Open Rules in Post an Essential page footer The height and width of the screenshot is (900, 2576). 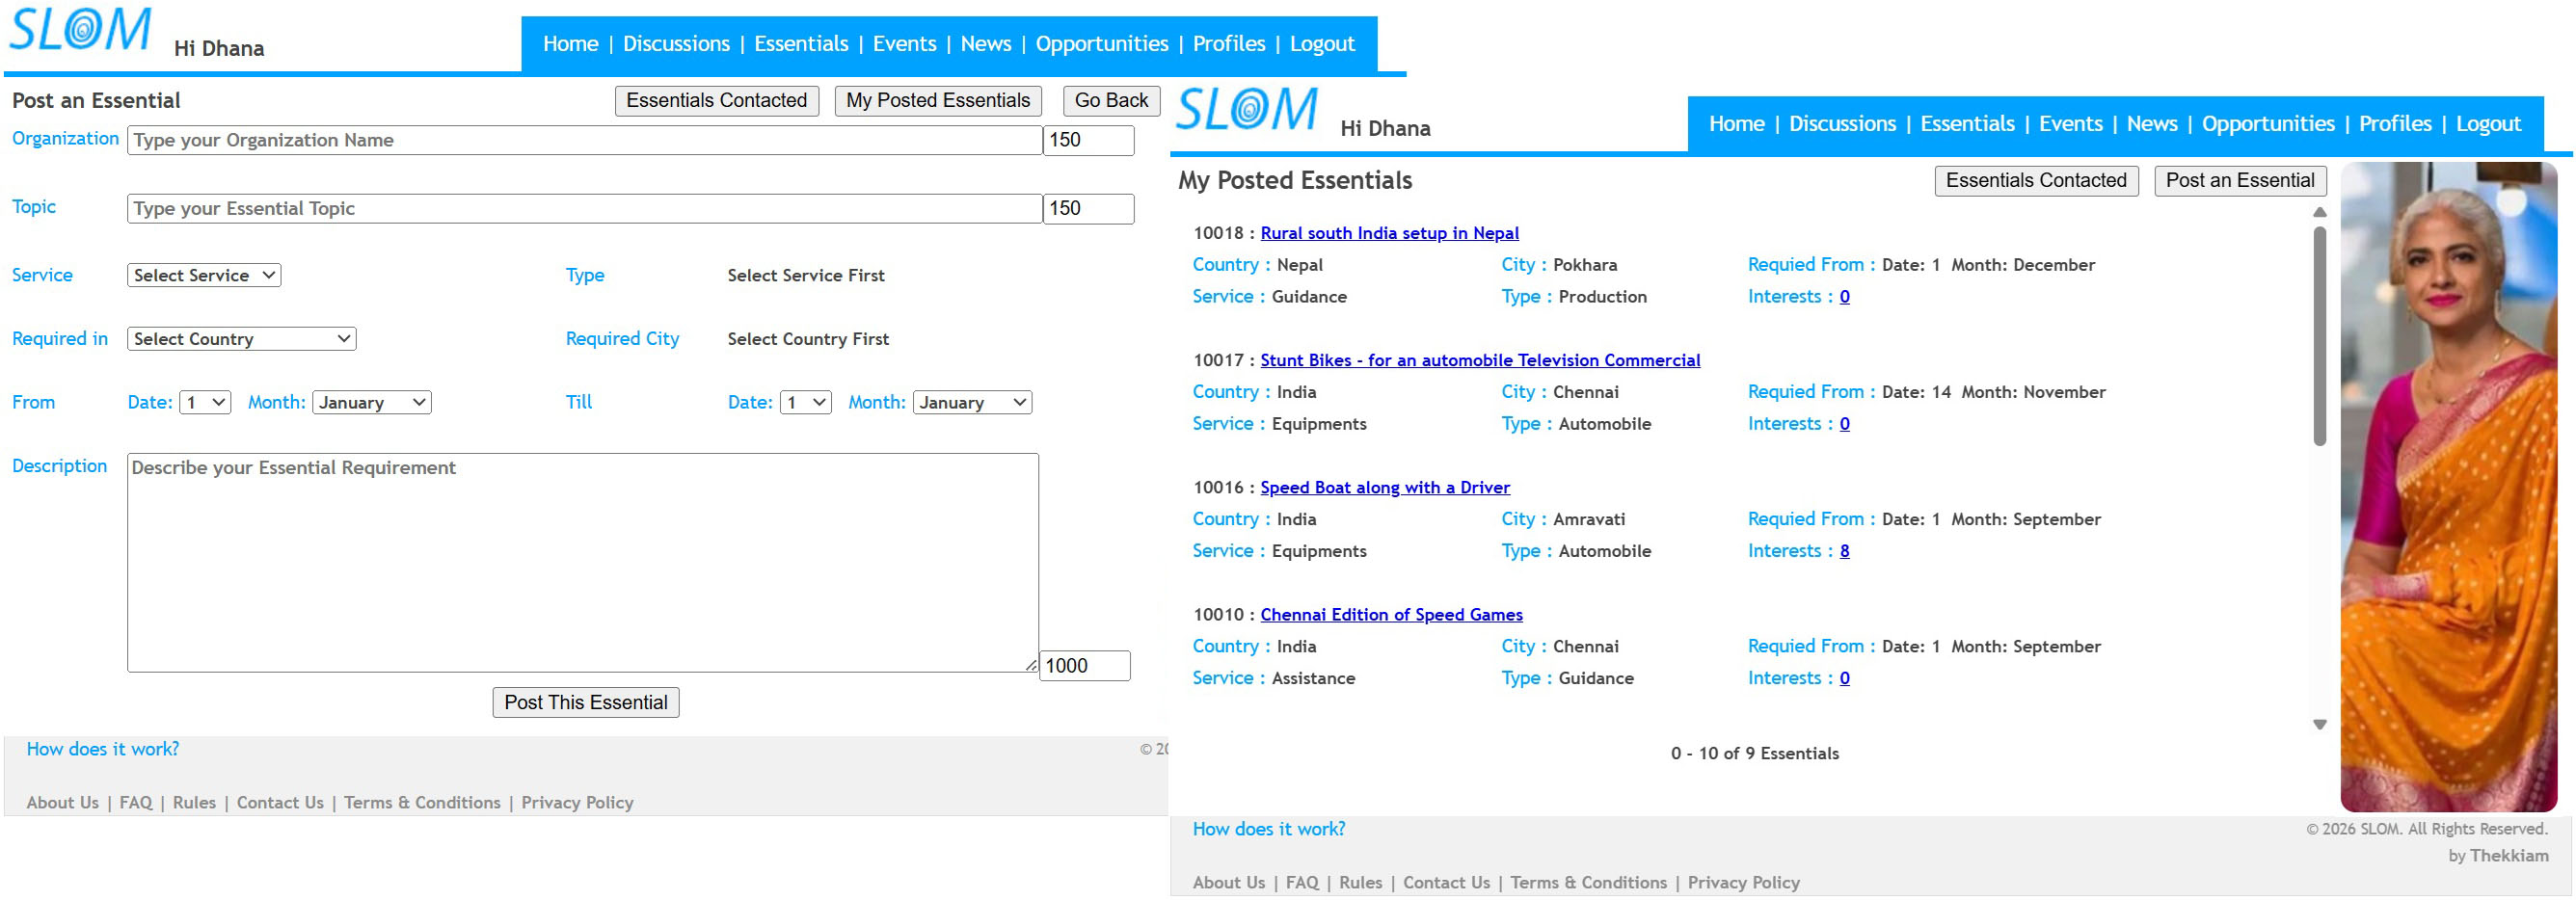coord(194,803)
